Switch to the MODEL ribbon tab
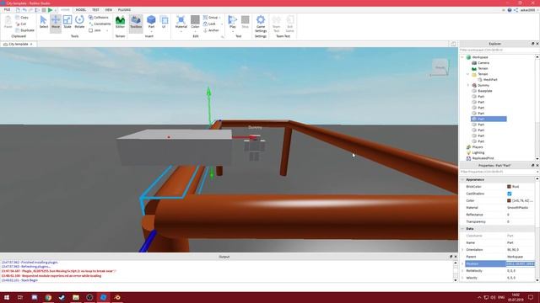Viewport: 540px width, 303px height. tap(81, 10)
